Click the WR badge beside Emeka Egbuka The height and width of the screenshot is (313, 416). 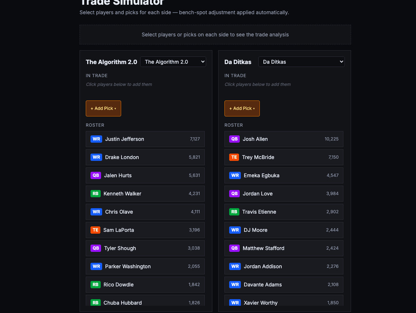point(235,175)
